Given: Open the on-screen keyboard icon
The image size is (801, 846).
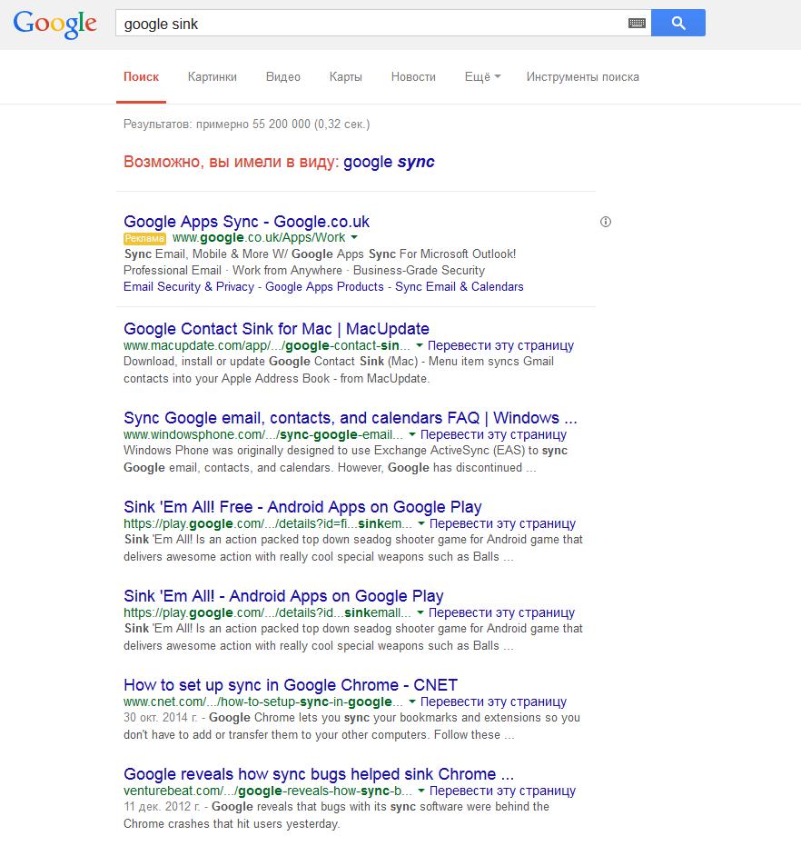Looking at the screenshot, I should pos(637,24).
